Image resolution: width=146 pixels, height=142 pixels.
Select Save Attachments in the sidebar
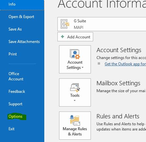tap(24, 42)
